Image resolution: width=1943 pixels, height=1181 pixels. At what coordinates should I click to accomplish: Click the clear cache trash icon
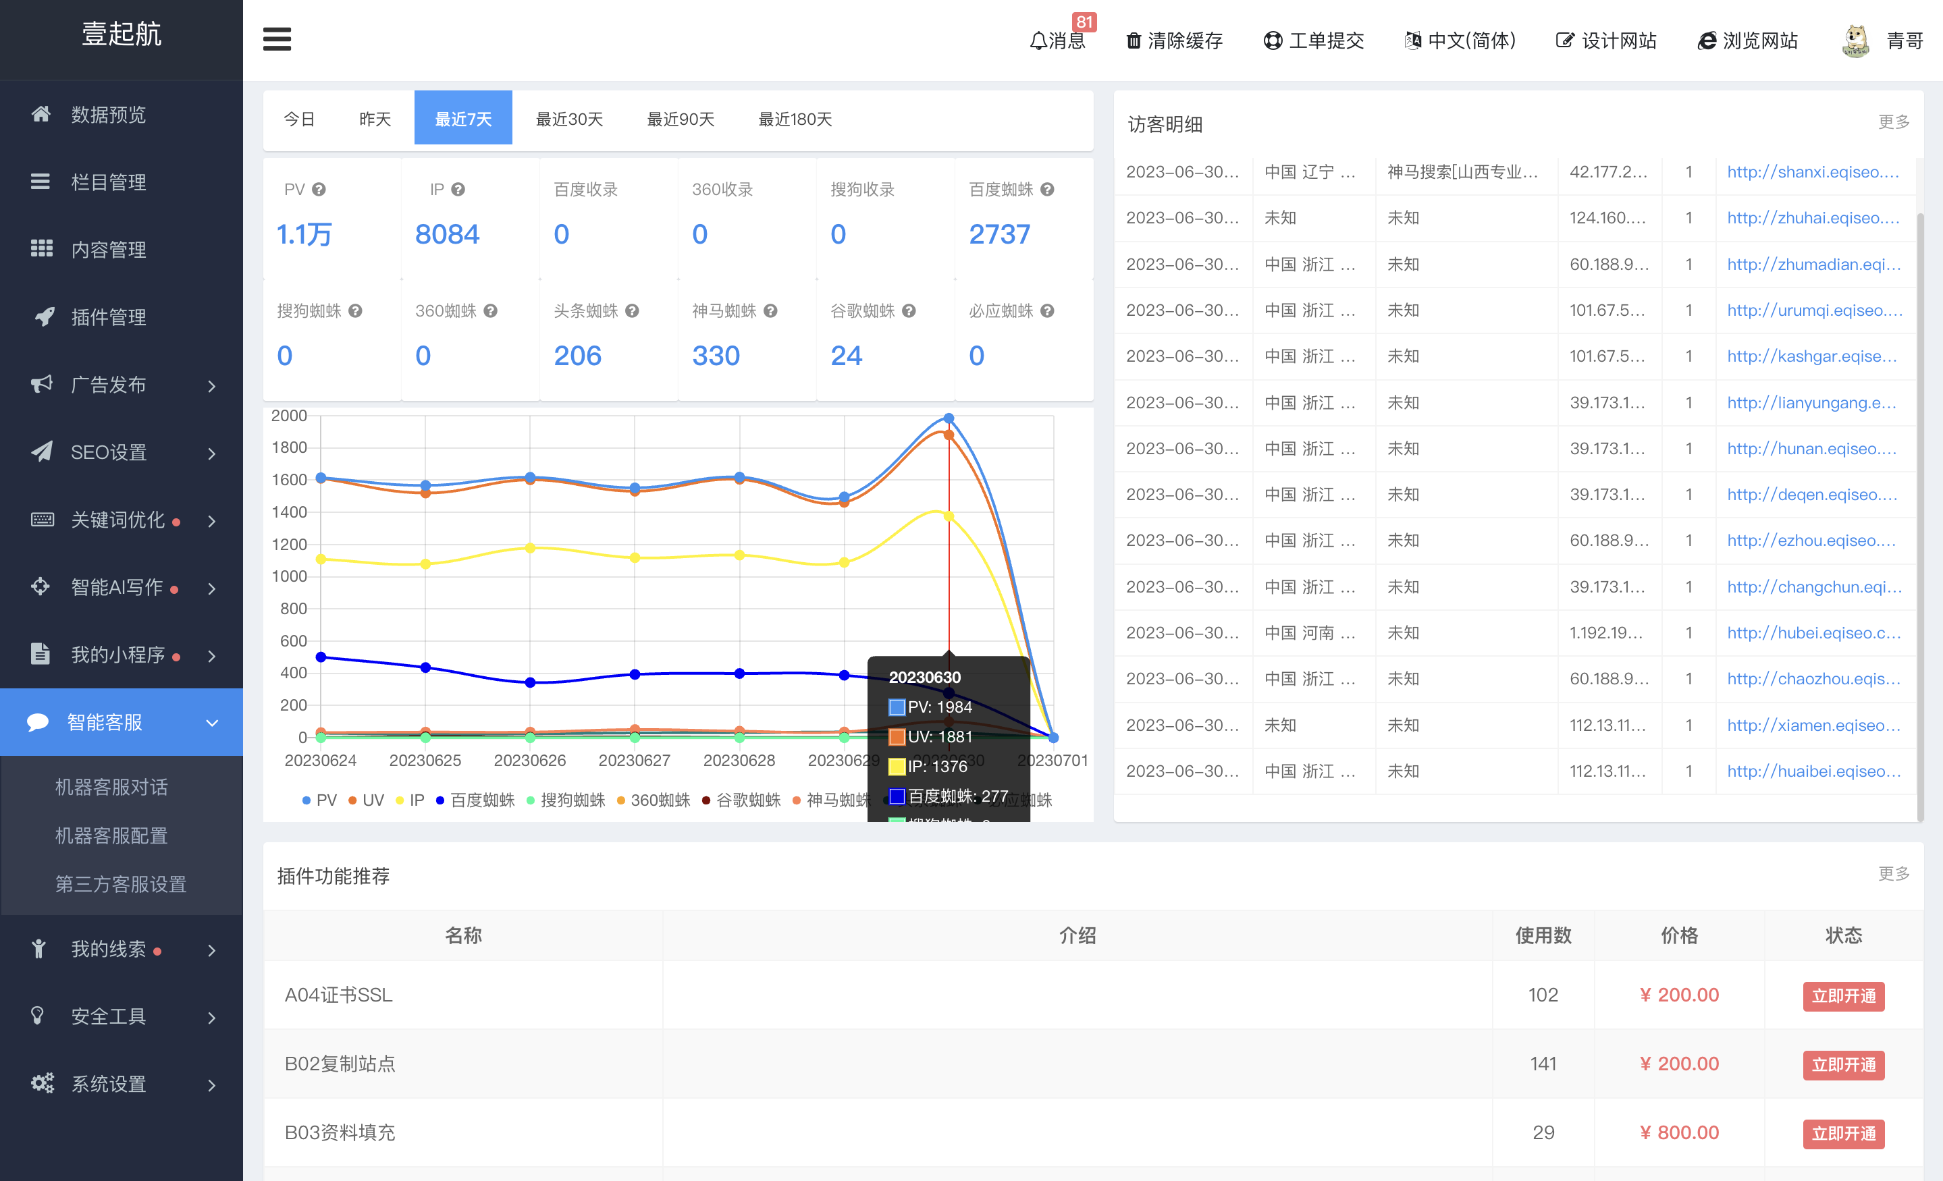tap(1133, 41)
